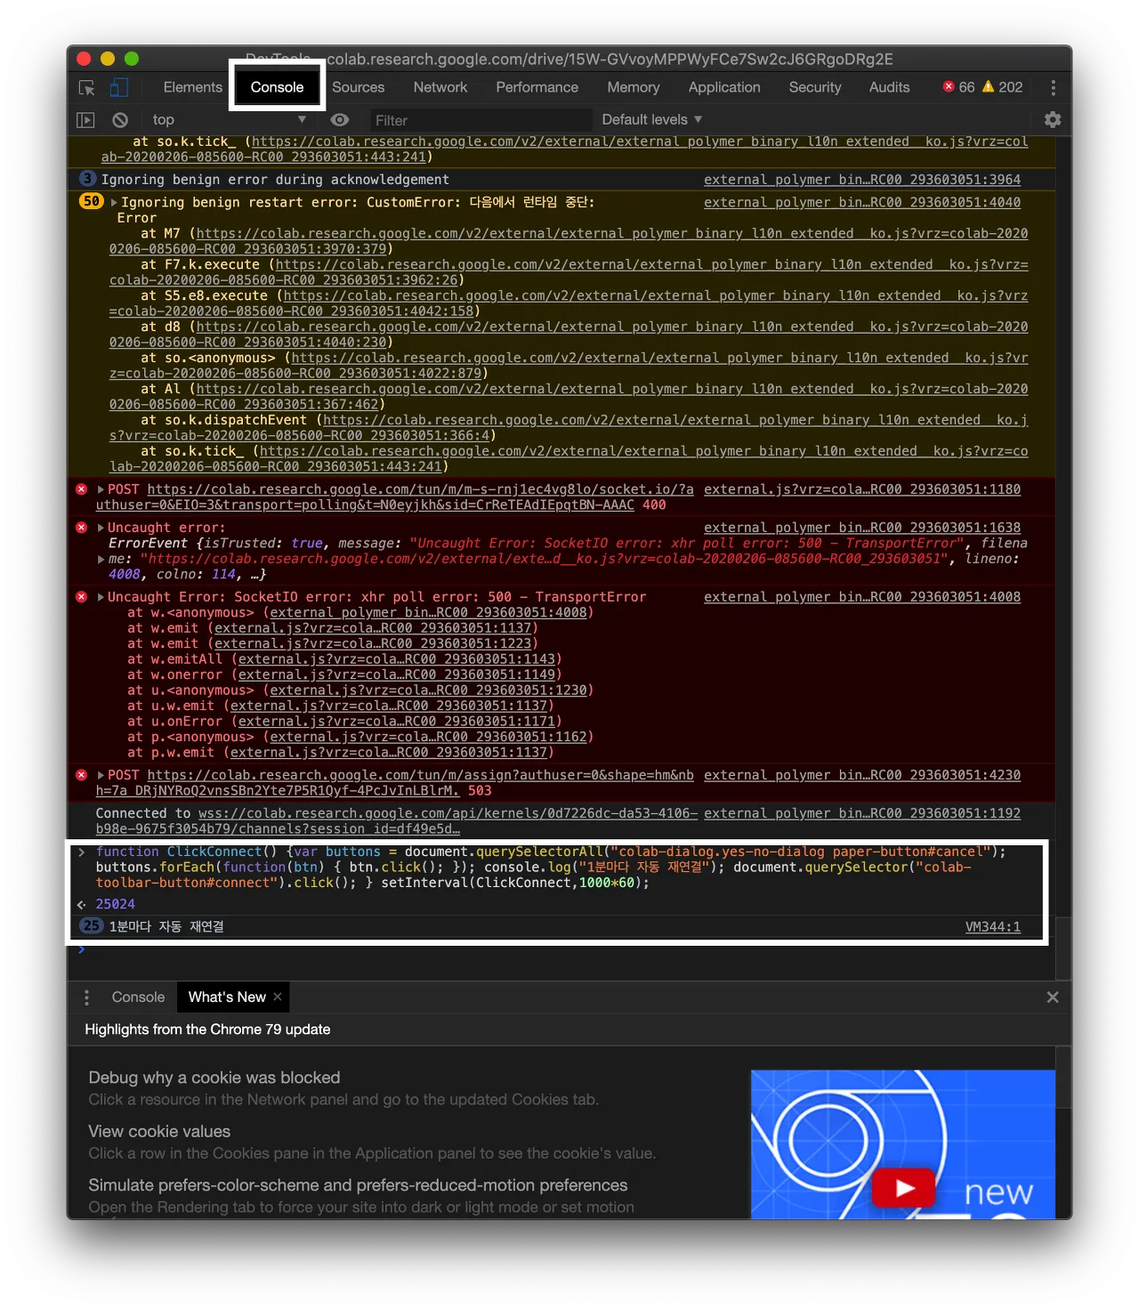Screen dimensions: 1139x1308
Task: Expand the 'Uncaught error:' entry
Action: coord(101,528)
